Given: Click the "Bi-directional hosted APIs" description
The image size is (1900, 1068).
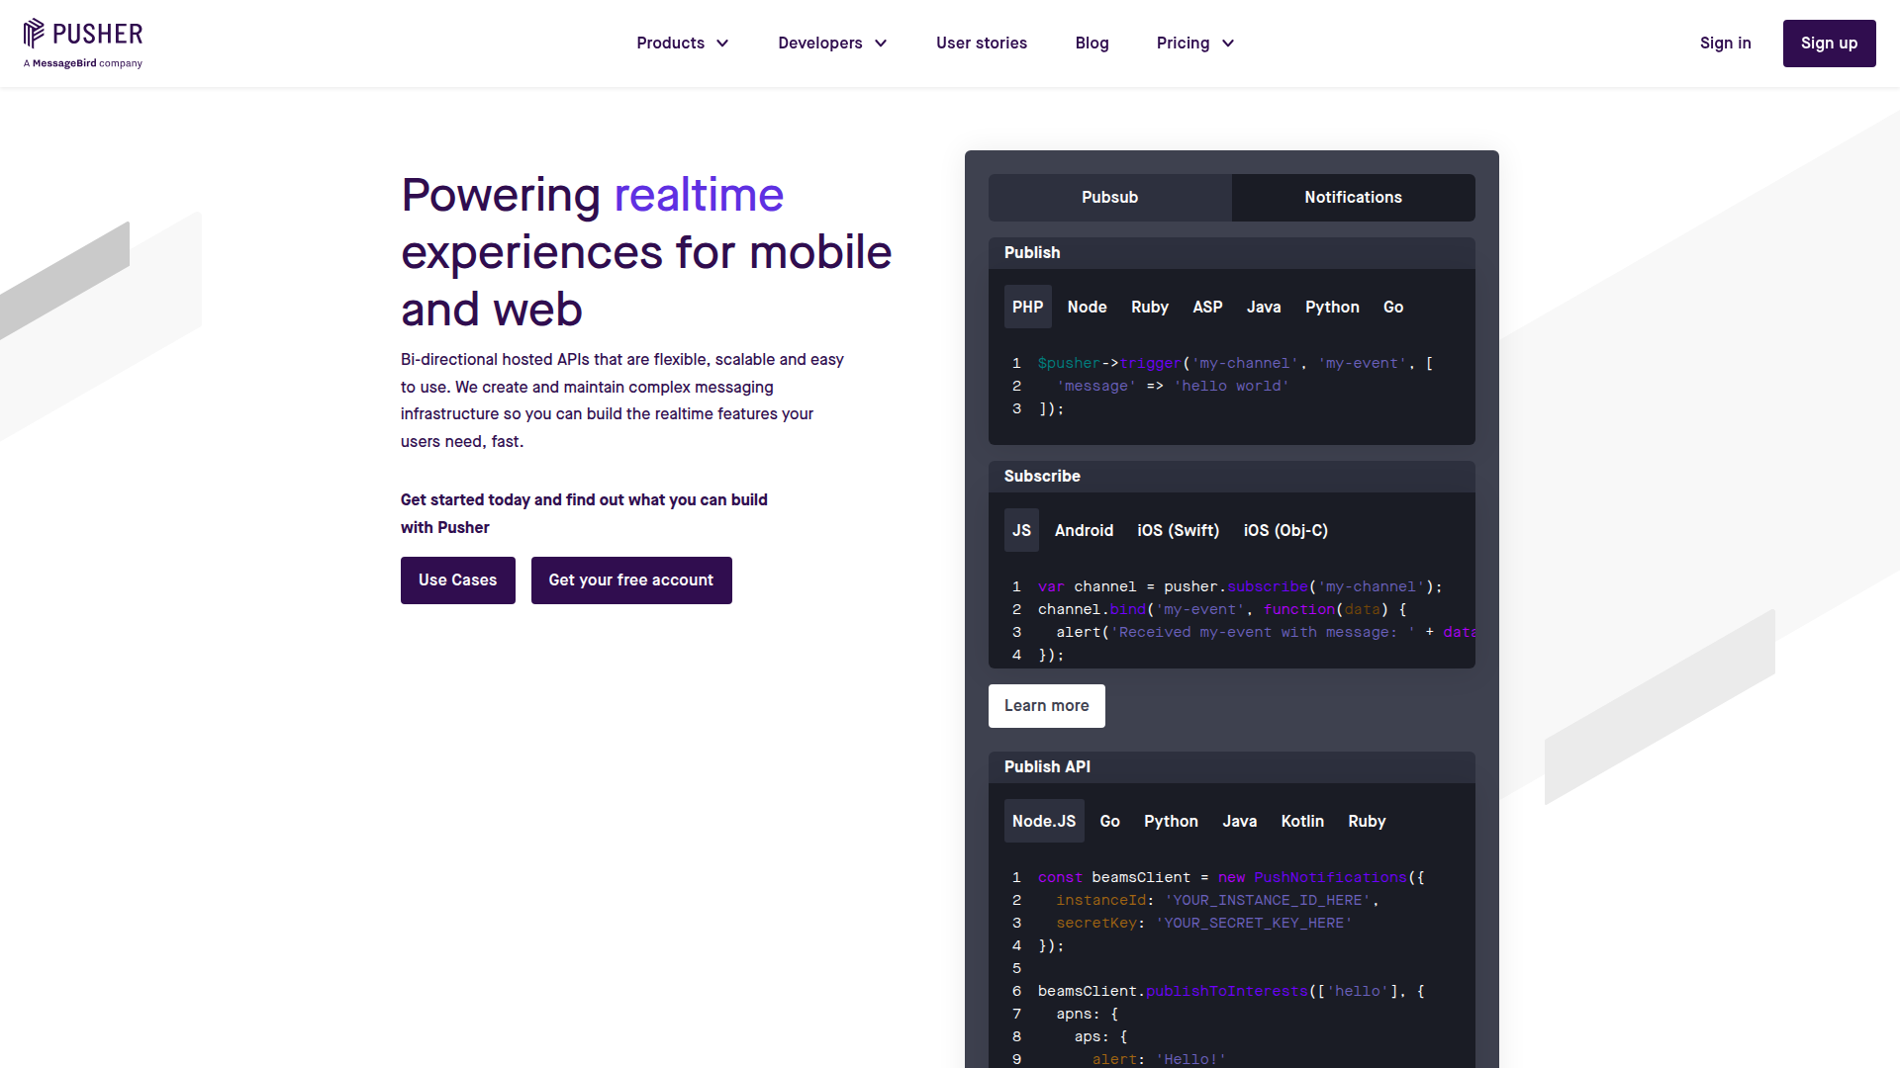Looking at the screenshot, I should pos(622,400).
